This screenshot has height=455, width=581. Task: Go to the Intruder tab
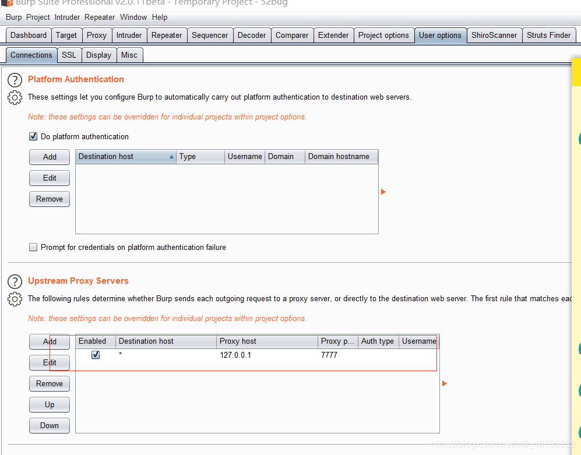(129, 35)
